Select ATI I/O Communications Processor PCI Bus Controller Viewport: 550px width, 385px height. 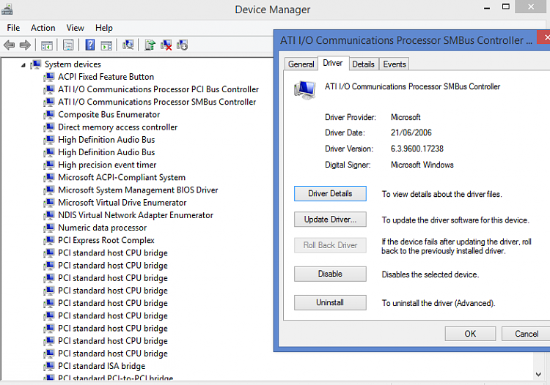[158, 89]
